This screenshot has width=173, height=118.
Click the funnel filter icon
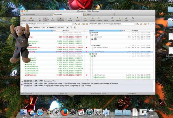click(x=71, y=28)
